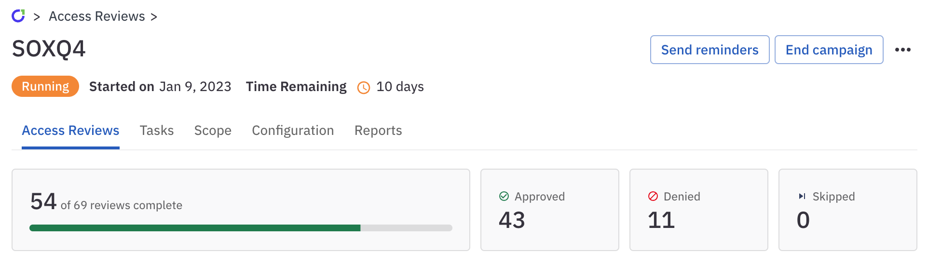The width and height of the screenshot is (928, 266).
Task: Click the first breadcrumb chevron separator
Action: pyautogui.click(x=37, y=17)
